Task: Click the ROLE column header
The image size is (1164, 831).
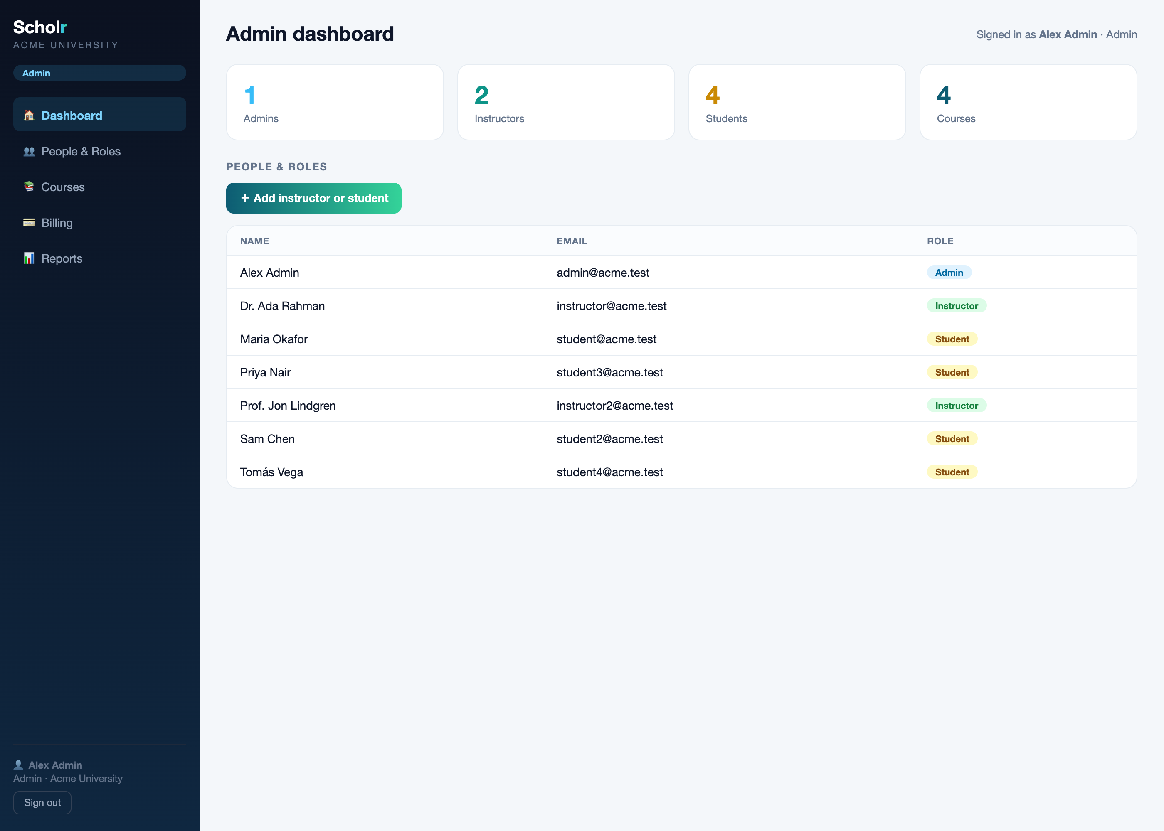Action: [x=940, y=241]
